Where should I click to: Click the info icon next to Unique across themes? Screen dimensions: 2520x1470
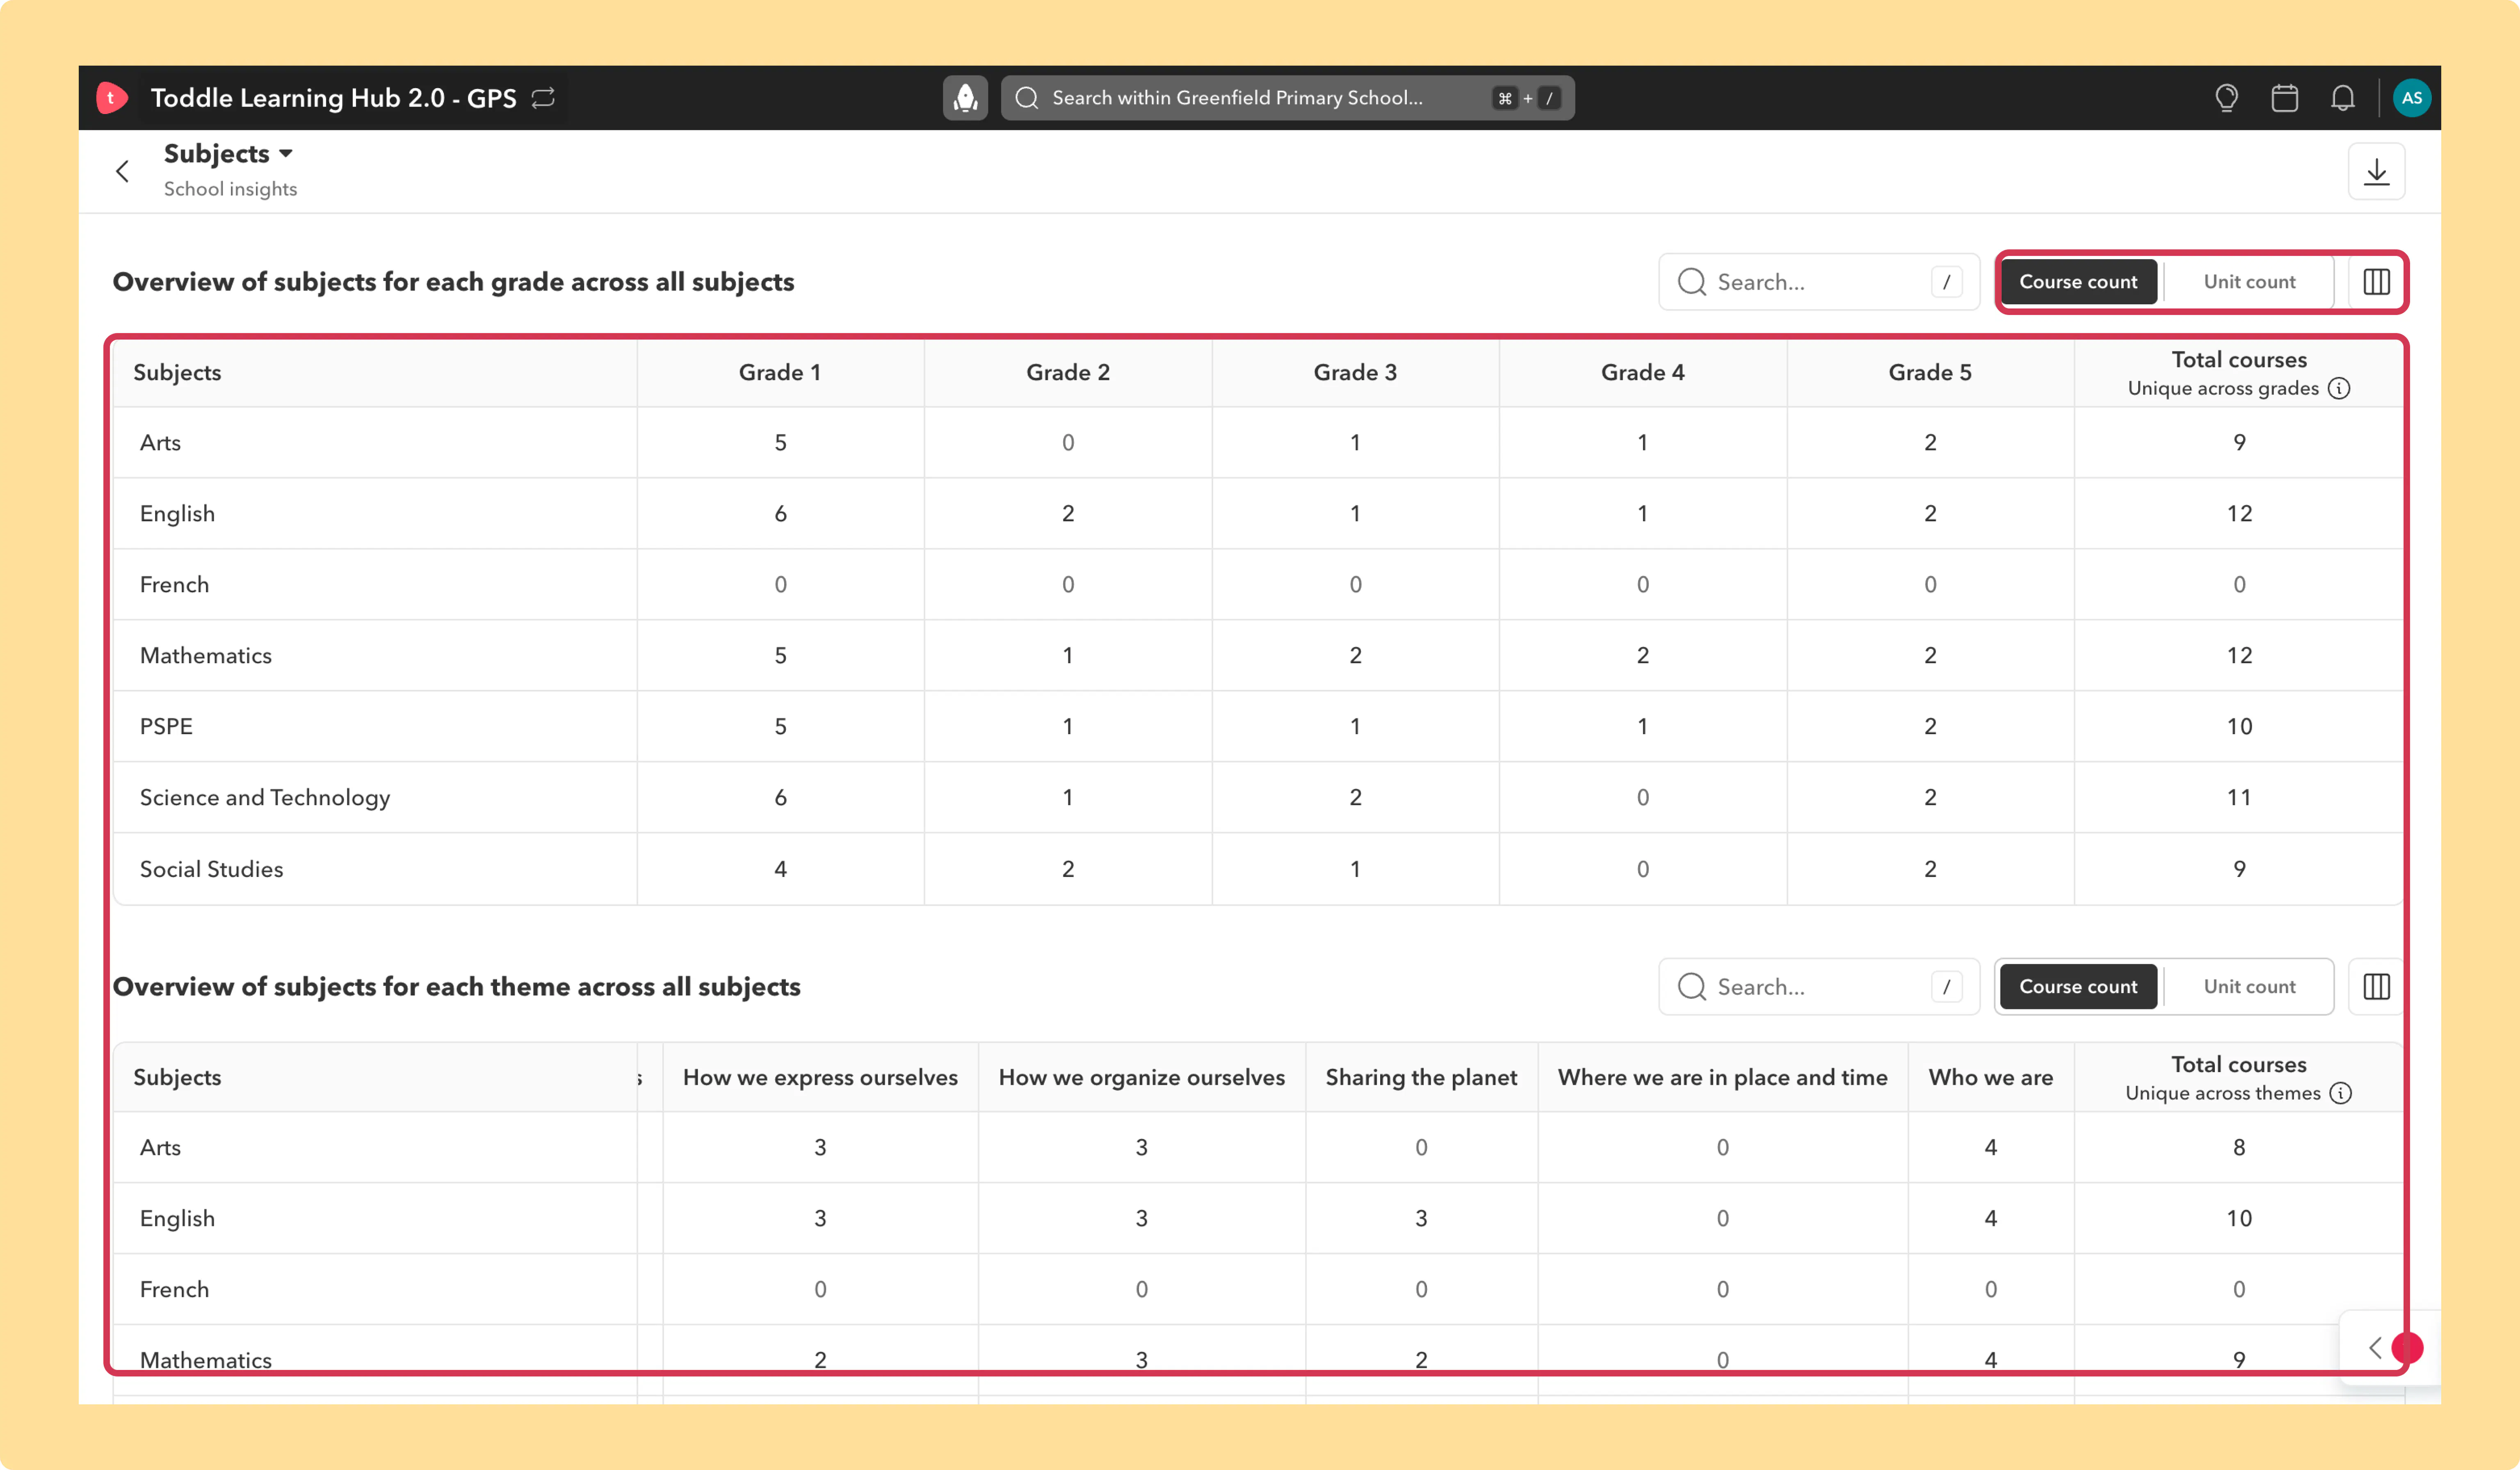2340,1093
